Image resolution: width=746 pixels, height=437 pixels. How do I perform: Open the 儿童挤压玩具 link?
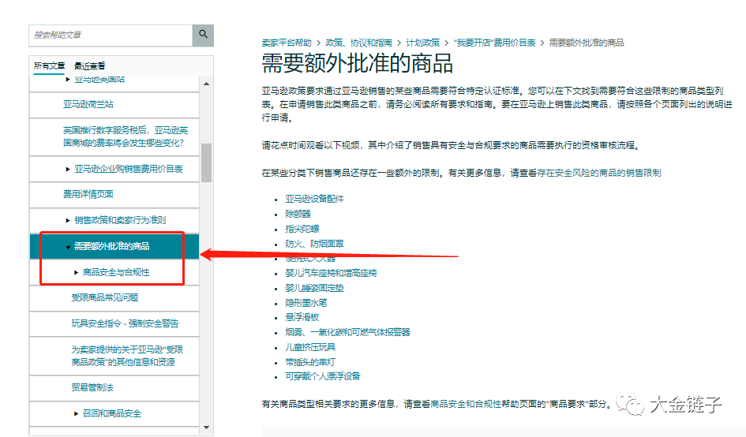pyautogui.click(x=310, y=347)
